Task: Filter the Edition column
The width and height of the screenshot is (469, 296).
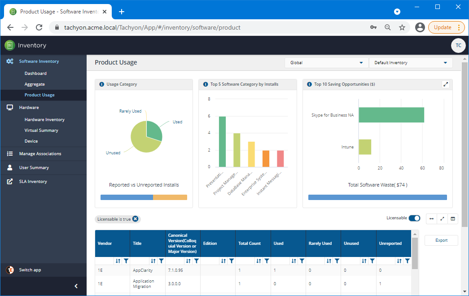Action: click(x=232, y=261)
